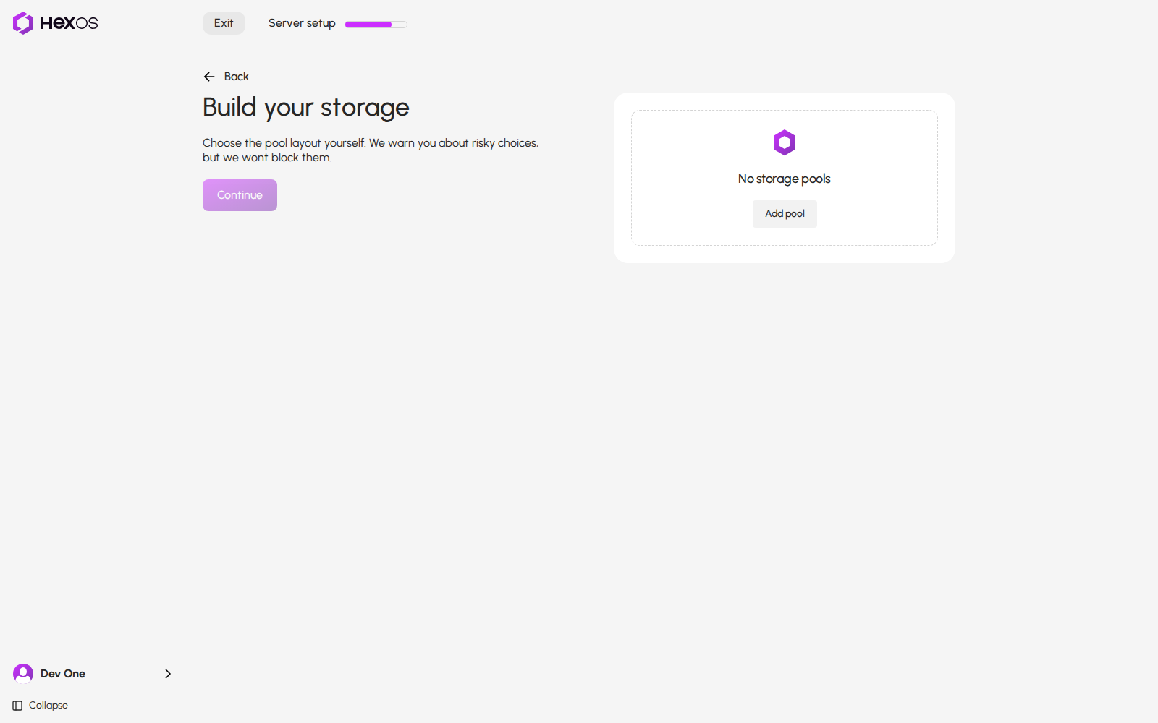Image resolution: width=1158 pixels, height=723 pixels.
Task: Go back using the arrow icon
Action: pyautogui.click(x=209, y=77)
